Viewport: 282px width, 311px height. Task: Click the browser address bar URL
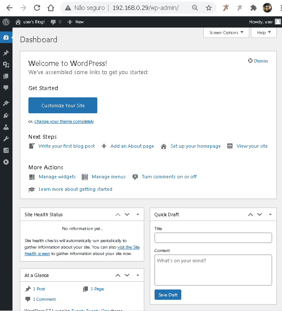(146, 8)
